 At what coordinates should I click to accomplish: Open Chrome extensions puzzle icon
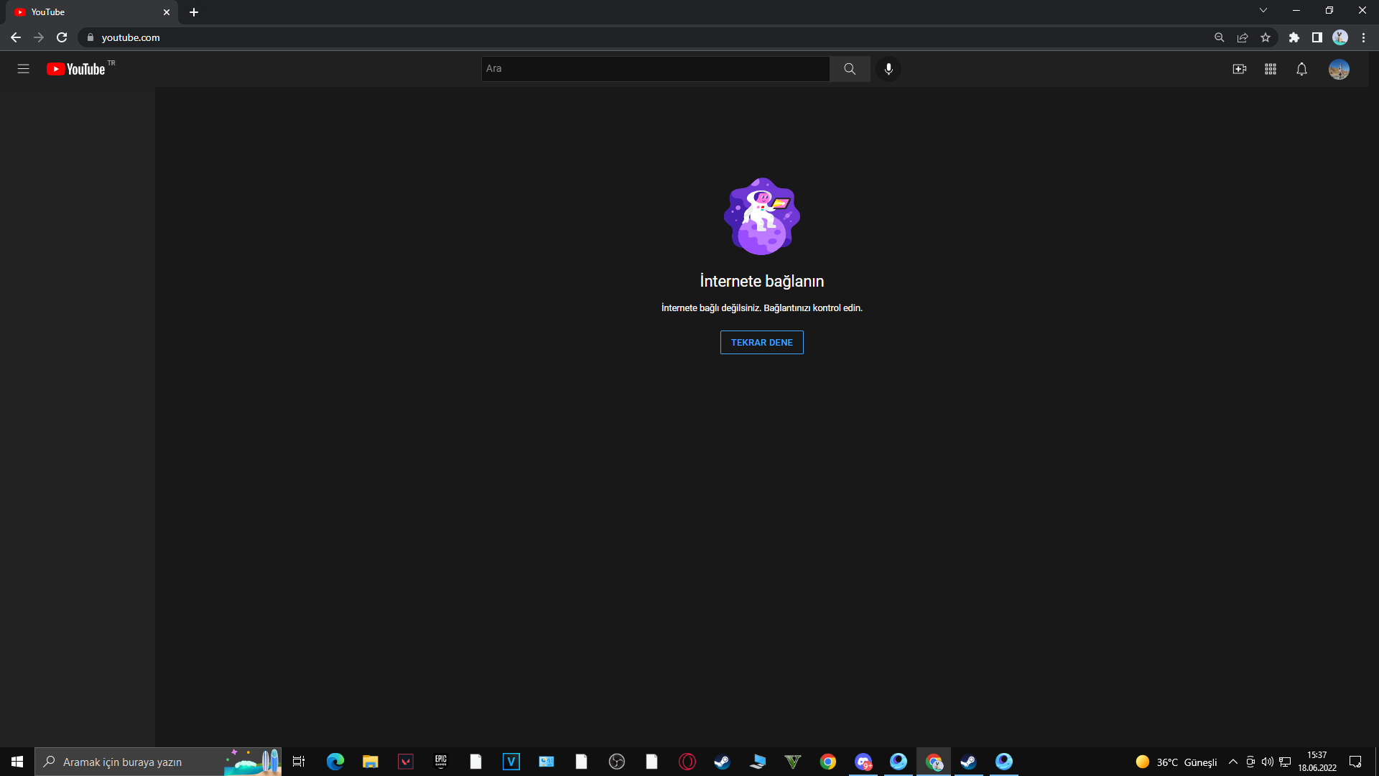(x=1294, y=37)
